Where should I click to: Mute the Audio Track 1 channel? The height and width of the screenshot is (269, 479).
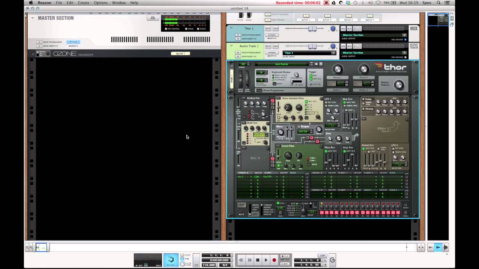(268, 46)
